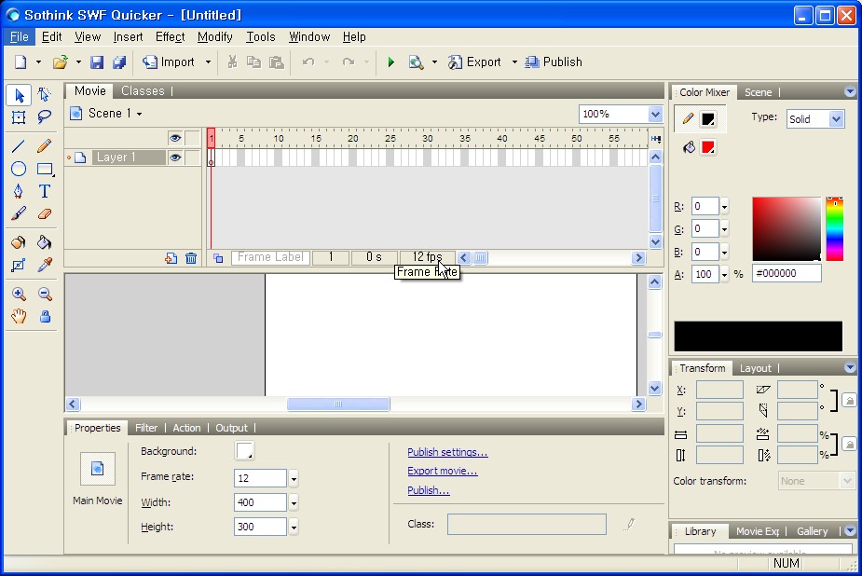
Task: Expand the Export button dropdown arrow
Action: 514,62
